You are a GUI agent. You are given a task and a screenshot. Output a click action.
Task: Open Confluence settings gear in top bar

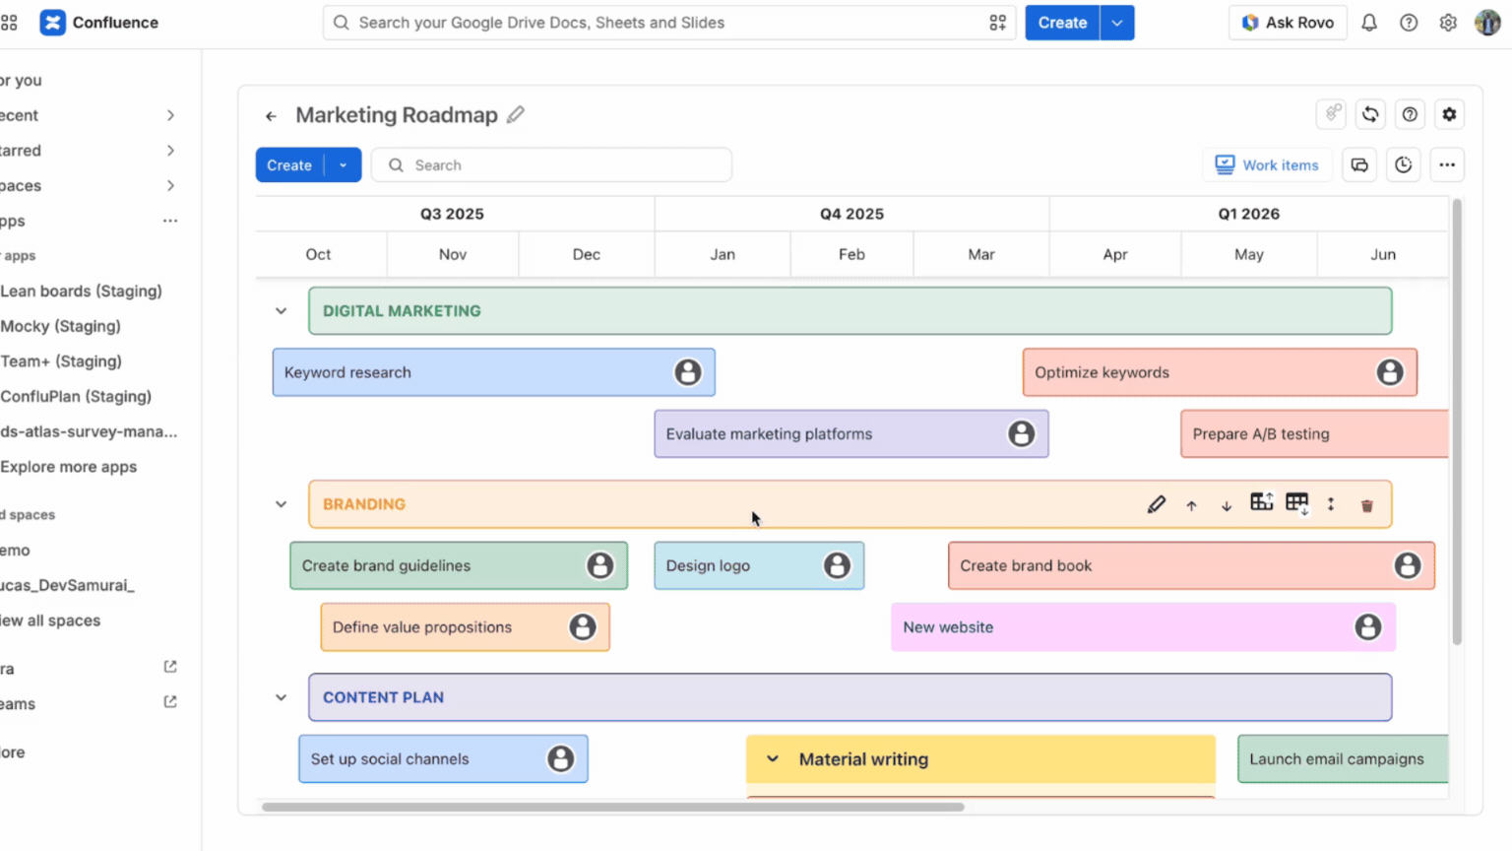(1448, 23)
